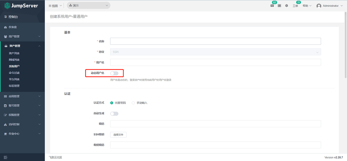Screen dimensions: 347x161
Task: Focus the 密钥密码 input field
Action: pos(215,145)
